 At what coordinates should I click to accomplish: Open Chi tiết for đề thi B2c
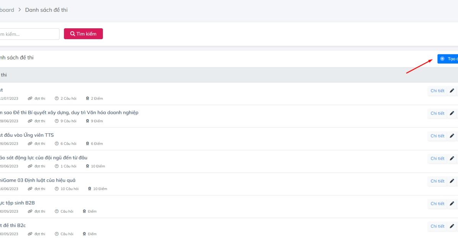coord(437,226)
